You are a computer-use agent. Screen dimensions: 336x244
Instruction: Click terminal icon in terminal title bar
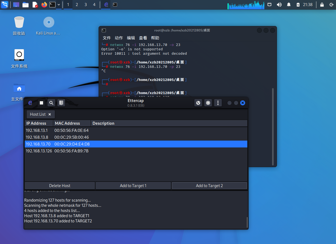click(104, 30)
